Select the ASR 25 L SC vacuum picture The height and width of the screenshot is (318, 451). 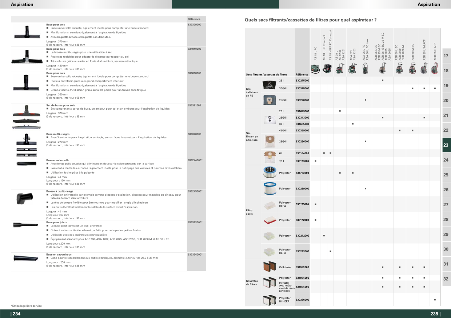pos(383,68)
